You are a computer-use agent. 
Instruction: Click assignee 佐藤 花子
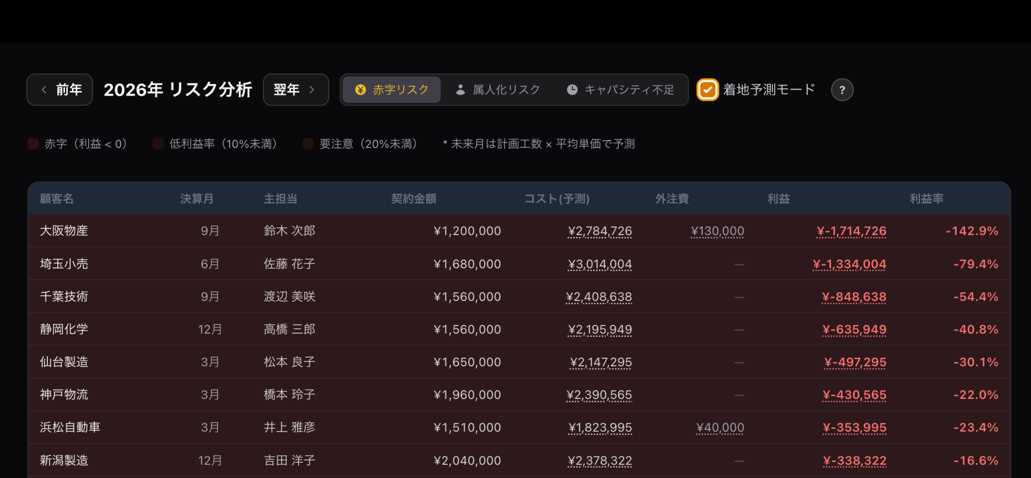(x=289, y=264)
